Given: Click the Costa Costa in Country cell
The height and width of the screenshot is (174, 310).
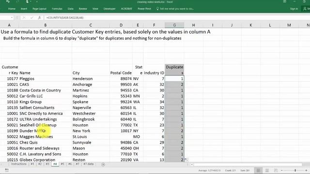Looking at the screenshot, I should 45,90.
